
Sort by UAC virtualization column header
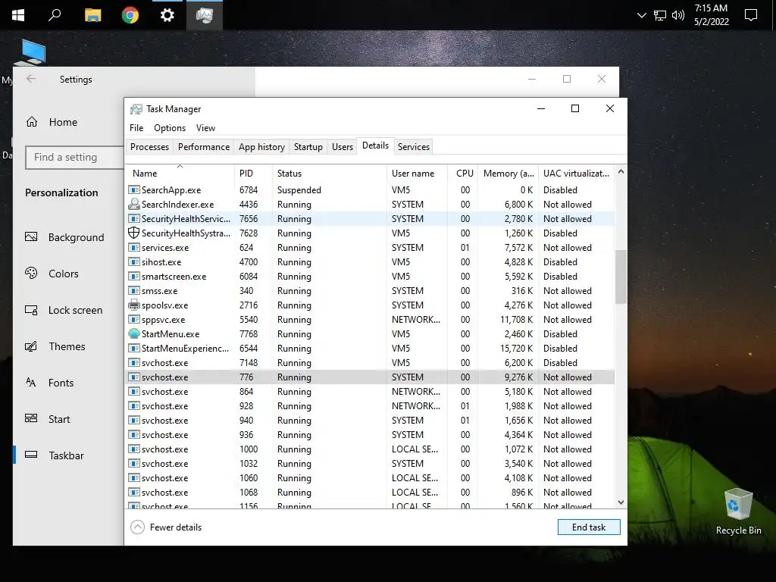tap(576, 174)
